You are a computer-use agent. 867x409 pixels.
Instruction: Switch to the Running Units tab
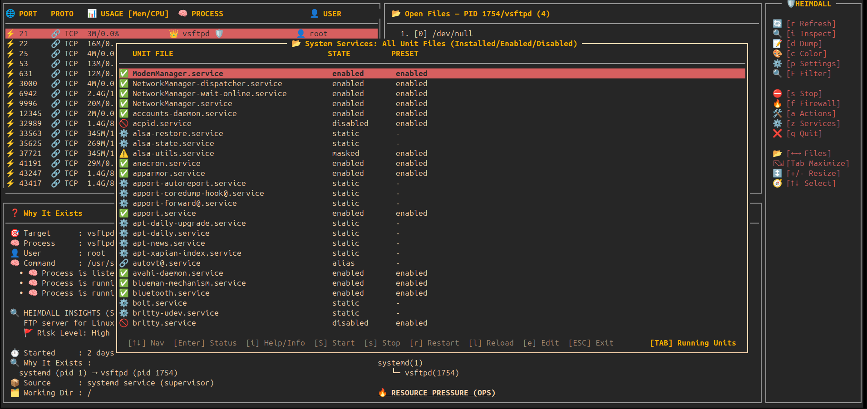[693, 343]
